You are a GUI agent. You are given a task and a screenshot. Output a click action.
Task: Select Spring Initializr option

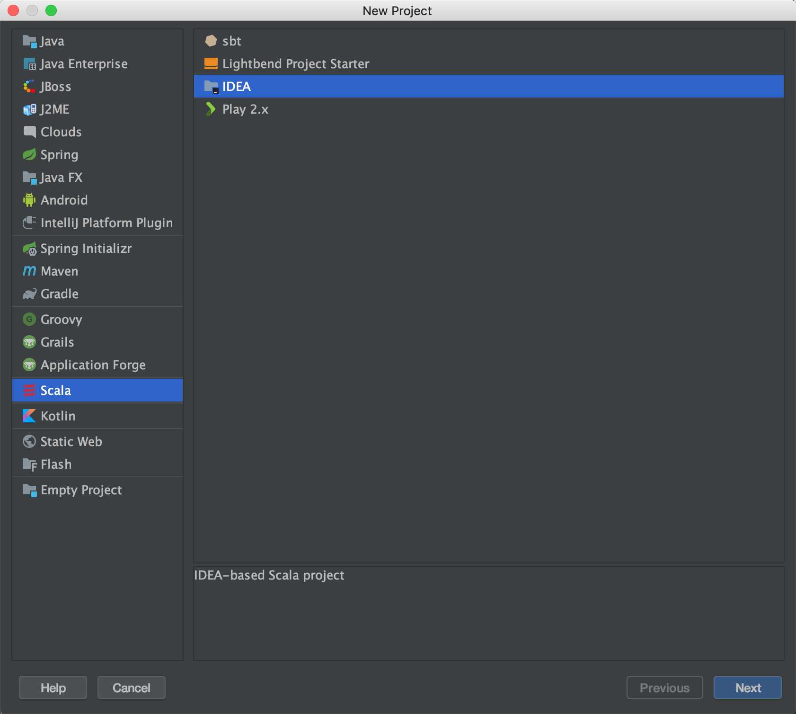(x=97, y=249)
